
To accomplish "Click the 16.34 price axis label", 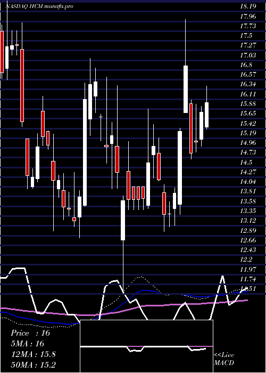I will [248, 84].
